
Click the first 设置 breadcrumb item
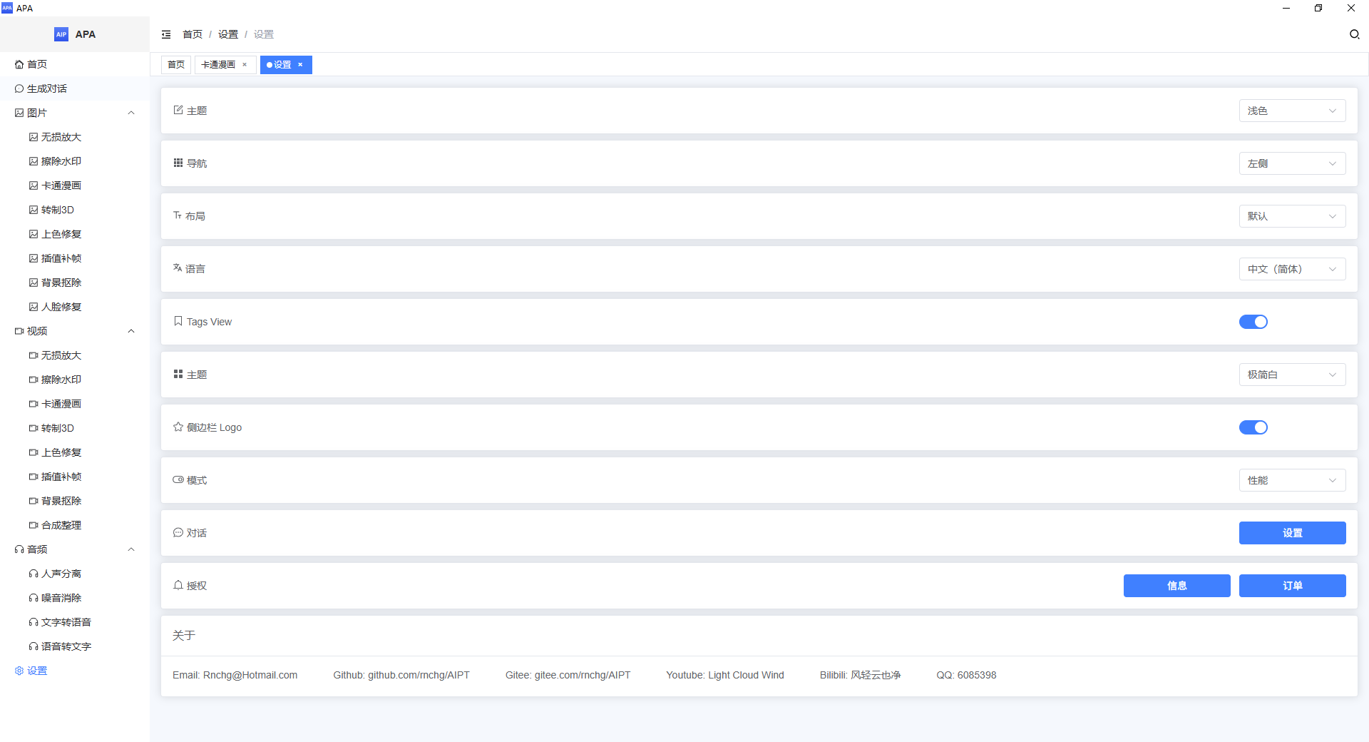[x=228, y=34]
